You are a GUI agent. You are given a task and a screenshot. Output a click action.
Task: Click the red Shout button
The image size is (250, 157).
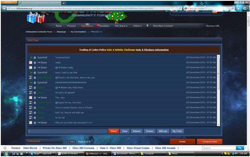(114, 131)
